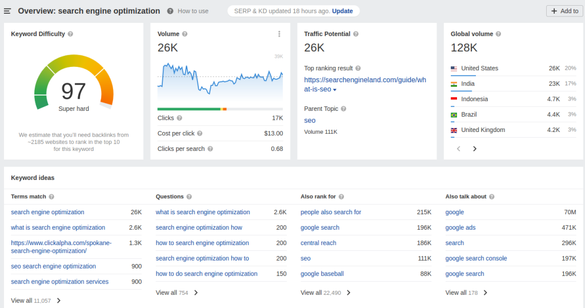Click the Global volume help icon

(498, 34)
